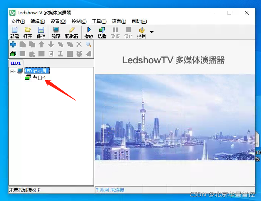Open the 控制(C) menu
This screenshot has width=261, height=201.
tap(79, 21)
